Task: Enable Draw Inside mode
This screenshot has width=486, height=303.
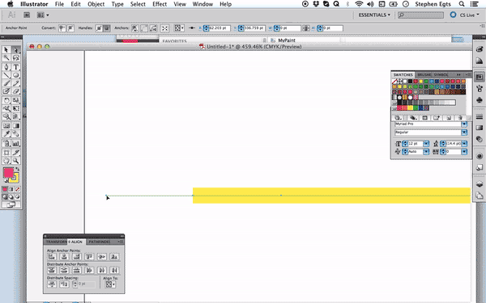Action: click(x=17, y=197)
